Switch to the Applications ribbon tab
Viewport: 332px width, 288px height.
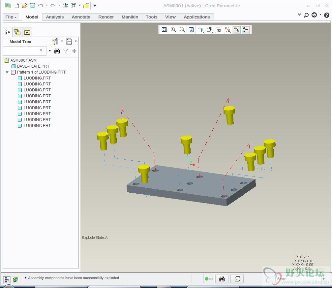(x=197, y=17)
